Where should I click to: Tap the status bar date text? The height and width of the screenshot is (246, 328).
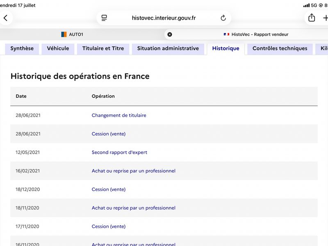pos(18,5)
